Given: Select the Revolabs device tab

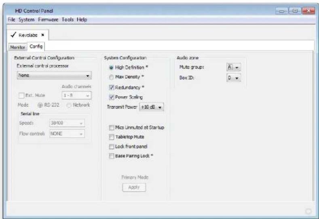Looking at the screenshot, I should click(x=28, y=35).
